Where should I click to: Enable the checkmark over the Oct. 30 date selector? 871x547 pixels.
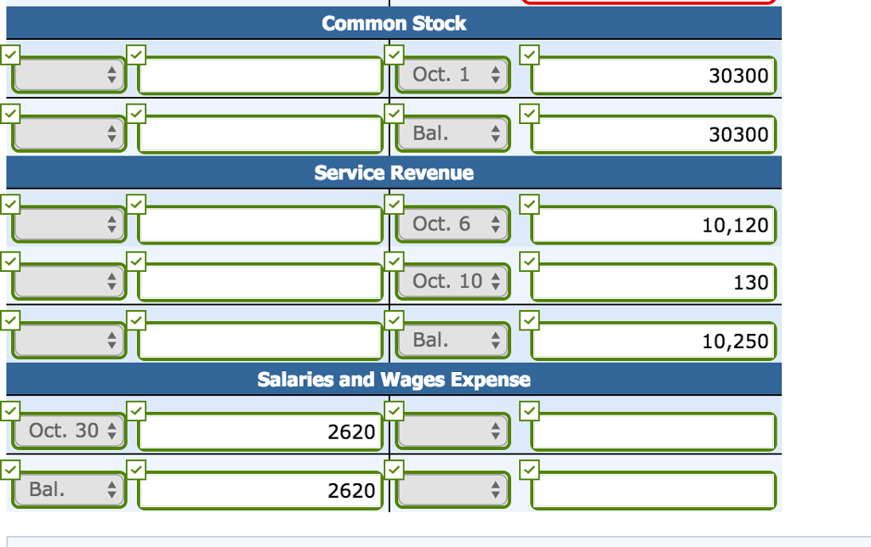[10, 409]
